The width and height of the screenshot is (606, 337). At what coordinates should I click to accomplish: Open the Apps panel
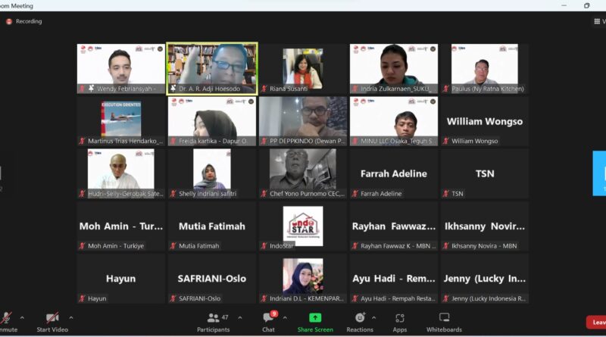(399, 318)
